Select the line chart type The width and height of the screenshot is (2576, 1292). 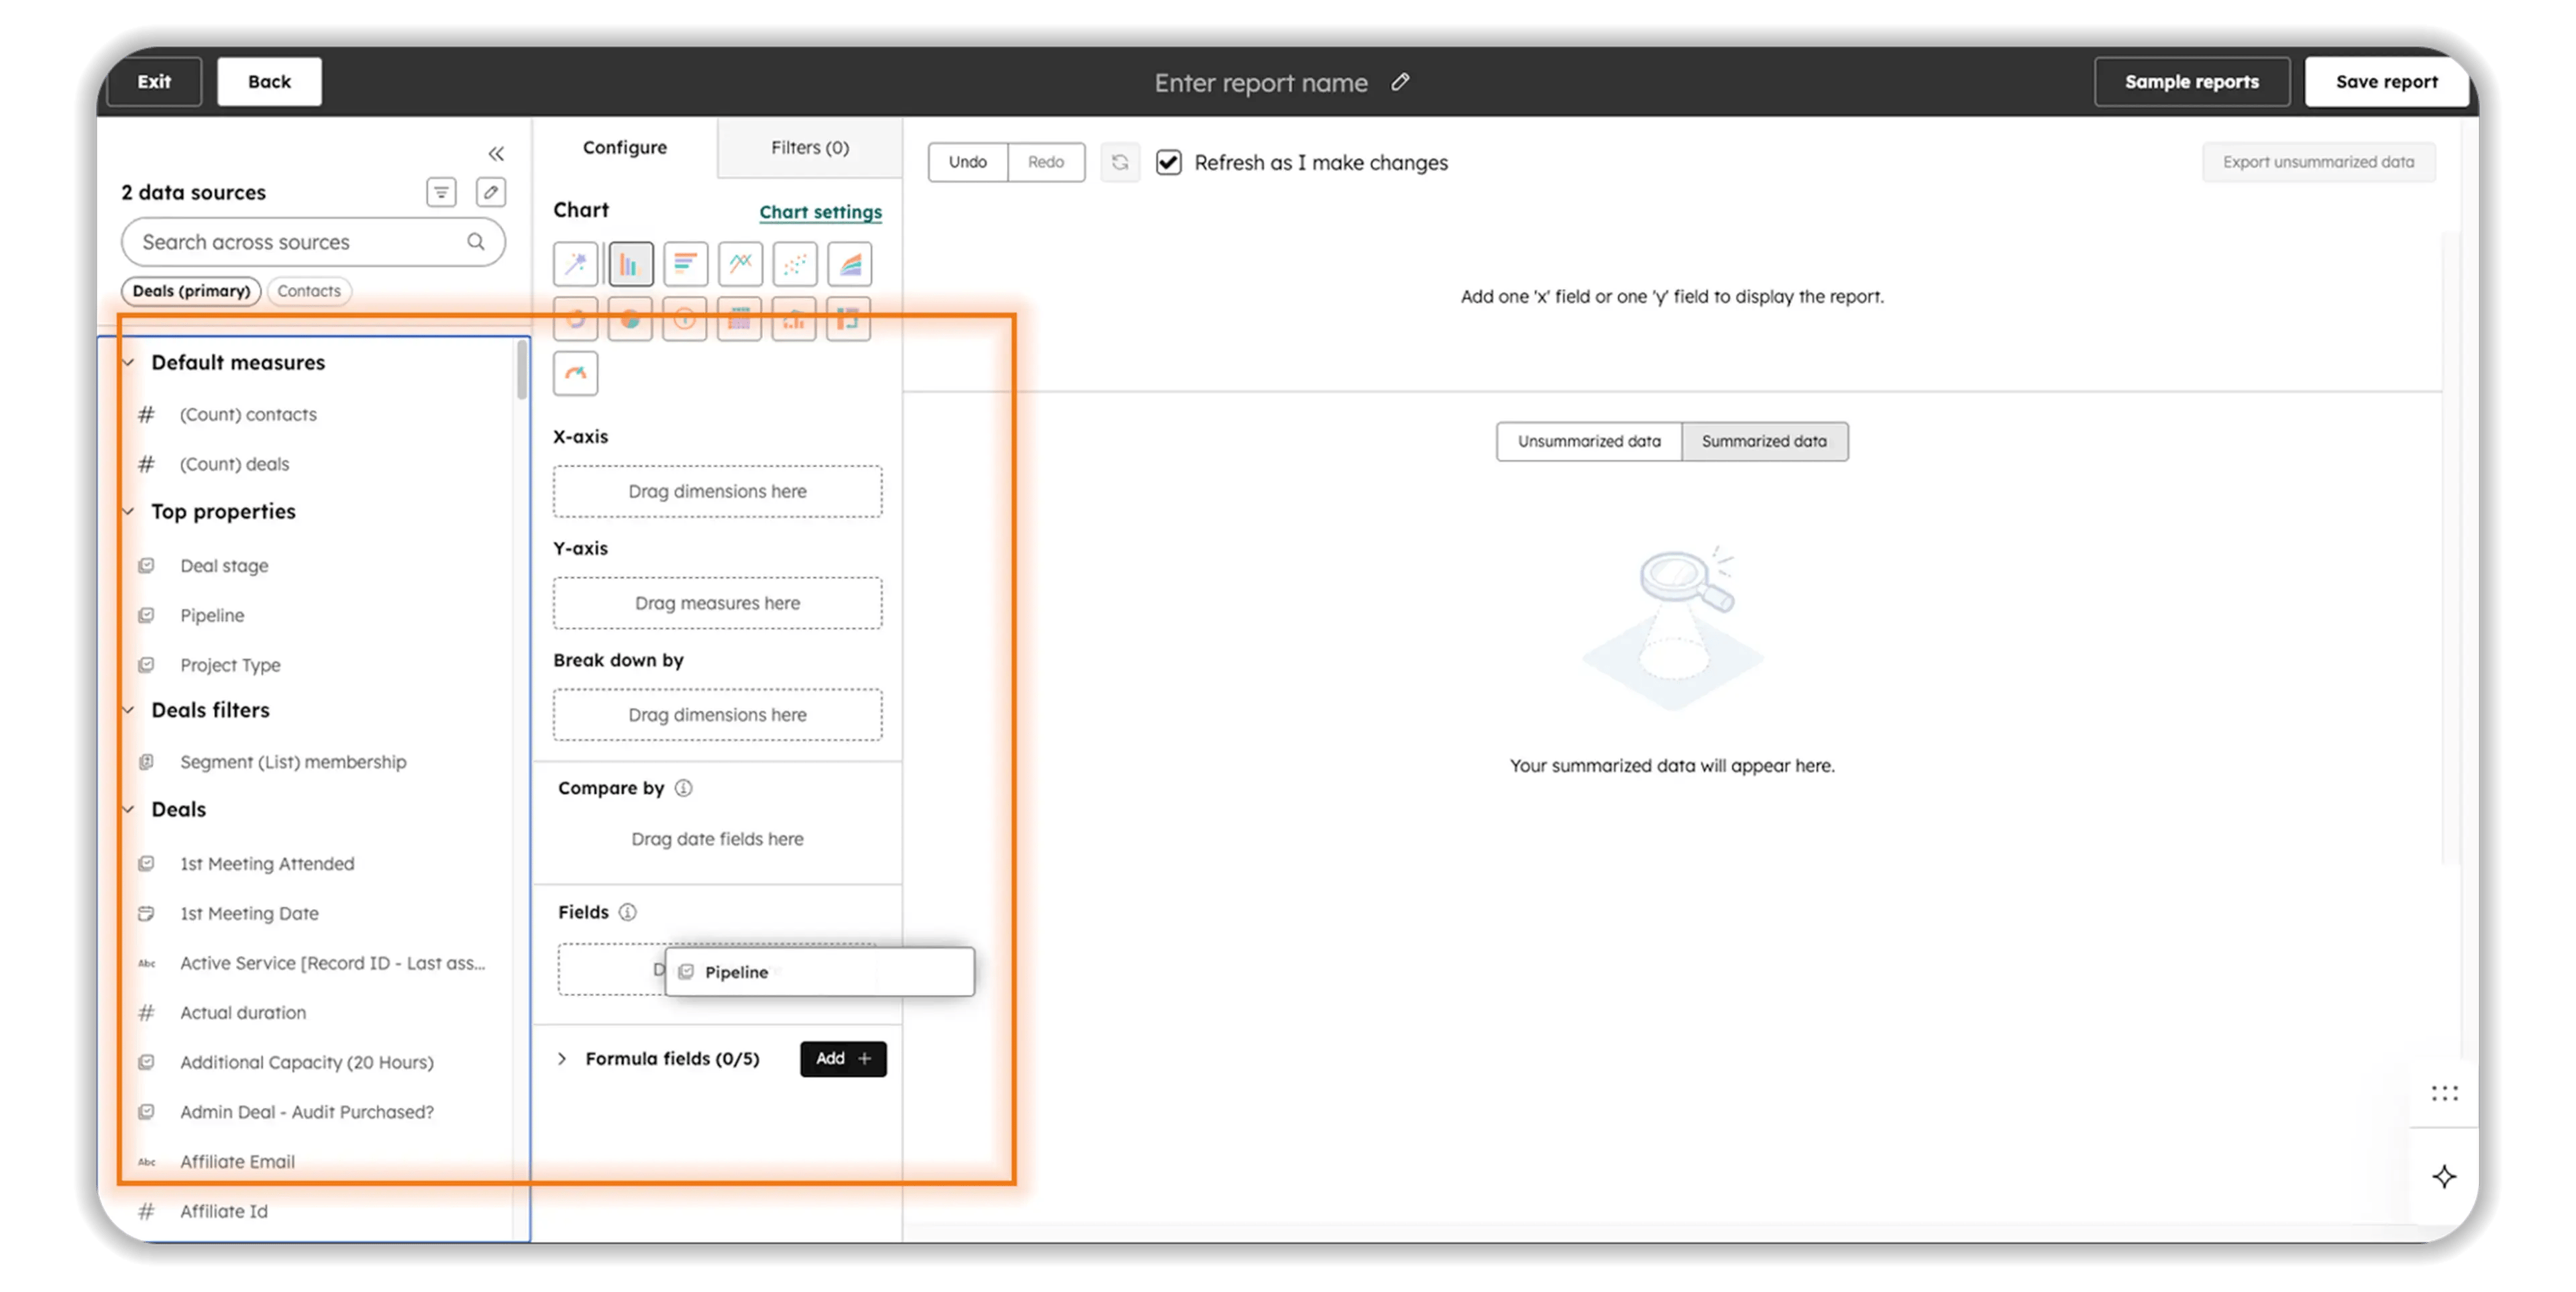[740, 263]
